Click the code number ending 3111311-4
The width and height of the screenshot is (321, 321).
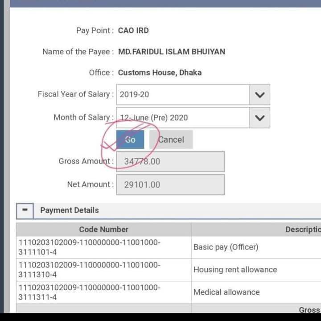(x=89, y=292)
